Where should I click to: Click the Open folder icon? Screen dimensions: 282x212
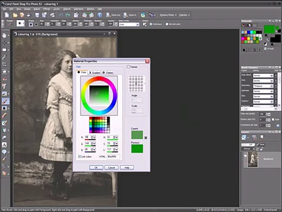(15, 15)
